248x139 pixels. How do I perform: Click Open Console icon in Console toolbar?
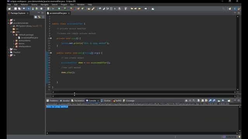pyautogui.click(x=229, y=100)
